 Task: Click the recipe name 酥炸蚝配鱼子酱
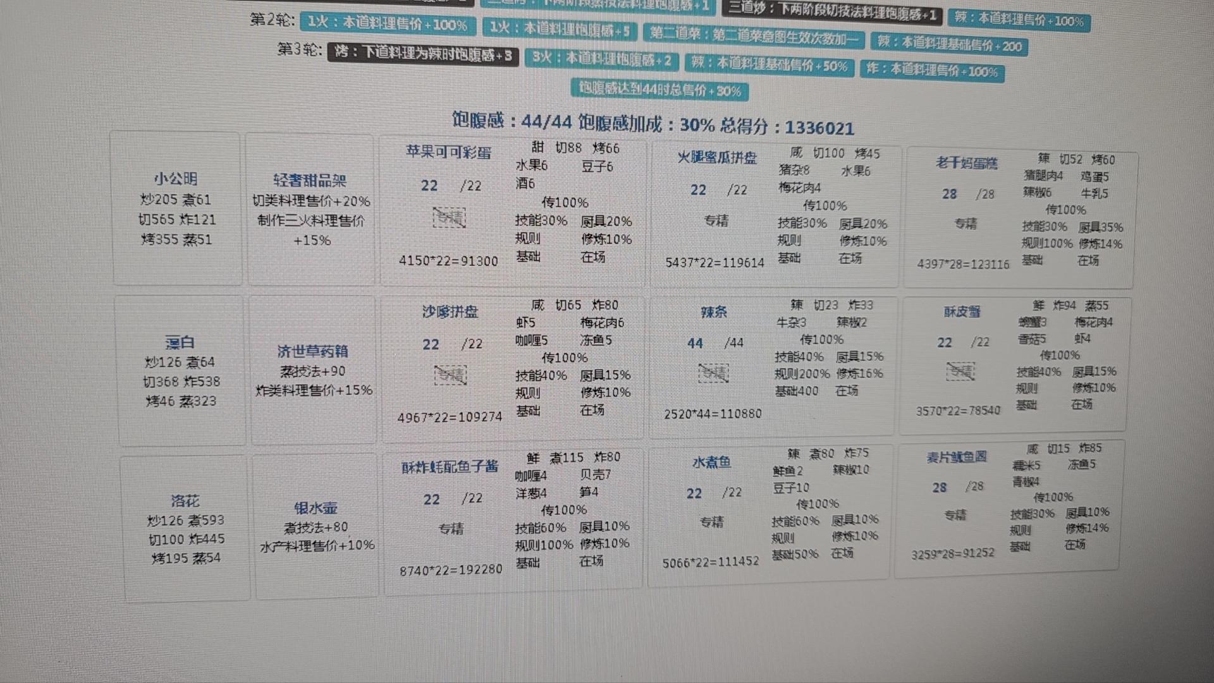pos(450,468)
